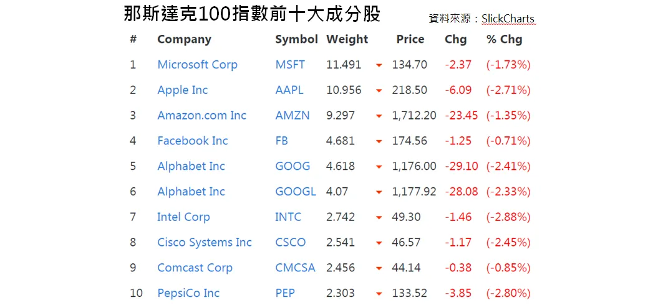Click the red down arrow beside Microsoft's weight
The width and height of the screenshot is (653, 305).
click(x=379, y=65)
